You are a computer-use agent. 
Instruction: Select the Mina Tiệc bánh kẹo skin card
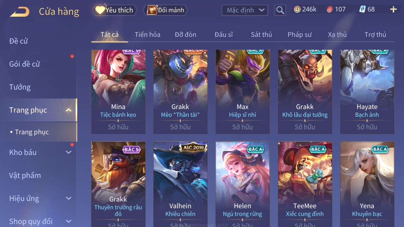(x=118, y=91)
